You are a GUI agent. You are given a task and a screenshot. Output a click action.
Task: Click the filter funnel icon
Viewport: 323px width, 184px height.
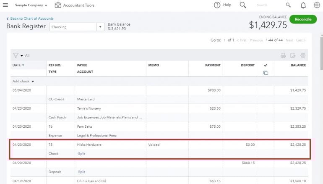point(16,55)
